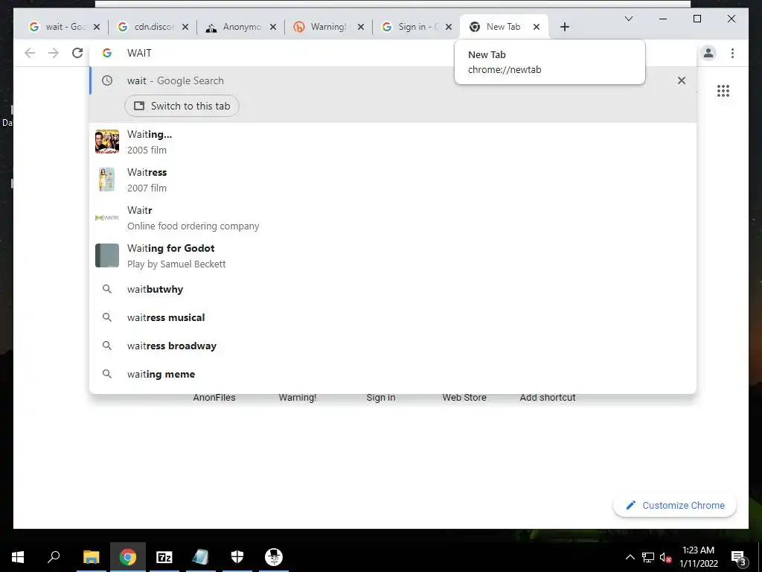
Task: Open Windows taskbar search
Action: coord(54,557)
